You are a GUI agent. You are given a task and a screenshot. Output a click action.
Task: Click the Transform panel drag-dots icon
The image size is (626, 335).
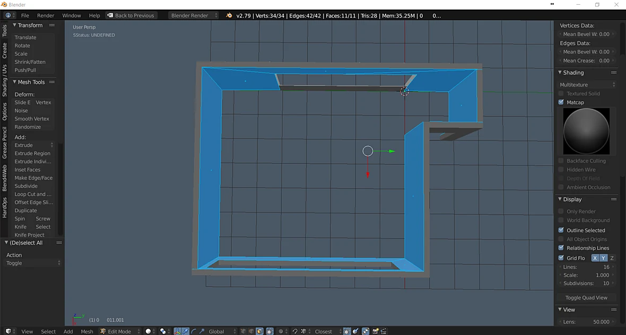coord(52,25)
